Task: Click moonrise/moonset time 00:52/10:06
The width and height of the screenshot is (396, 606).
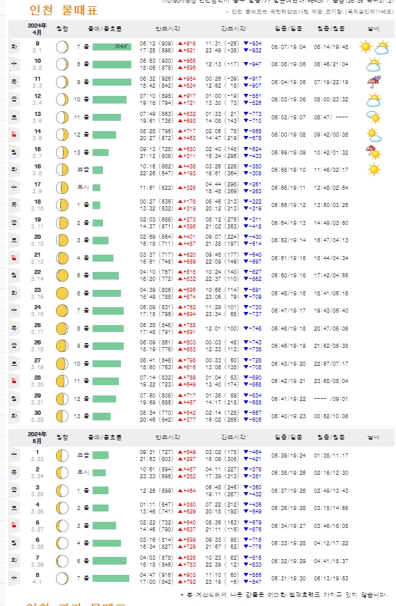Action: [x=331, y=416]
